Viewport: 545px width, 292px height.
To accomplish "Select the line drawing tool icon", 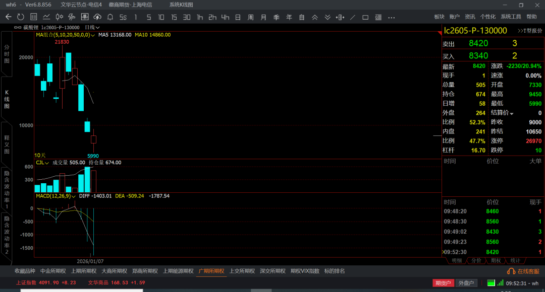I will [352, 17].
